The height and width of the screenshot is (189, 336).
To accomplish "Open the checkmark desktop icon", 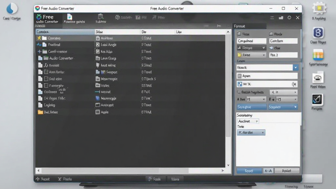I will [x=317, y=99].
